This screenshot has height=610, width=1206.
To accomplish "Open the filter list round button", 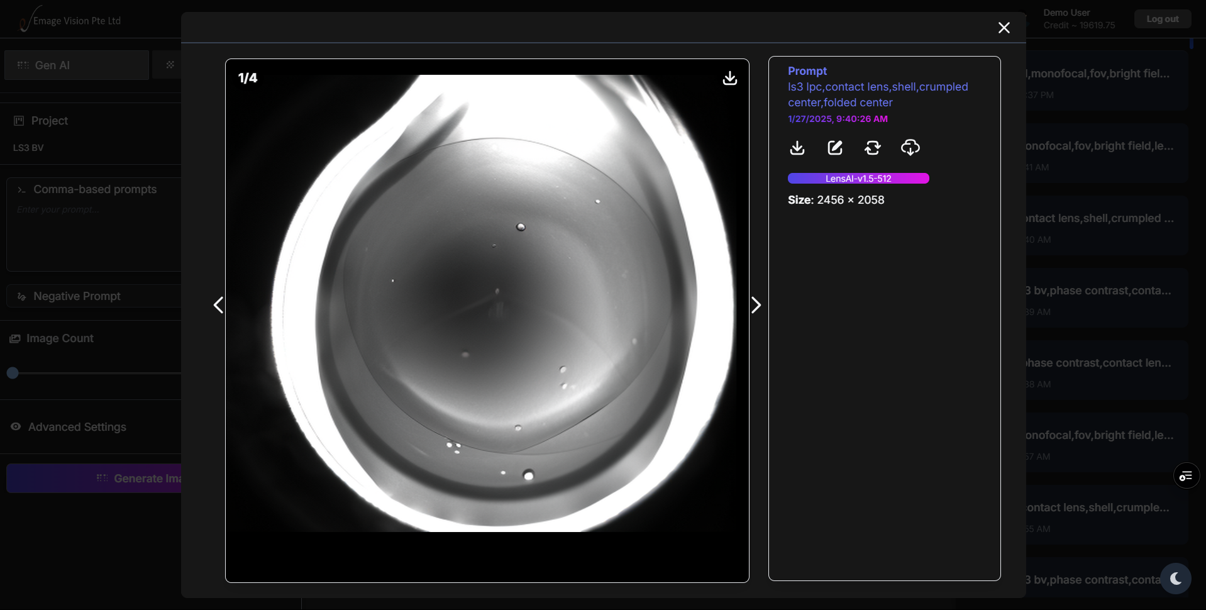I will pyautogui.click(x=1186, y=476).
